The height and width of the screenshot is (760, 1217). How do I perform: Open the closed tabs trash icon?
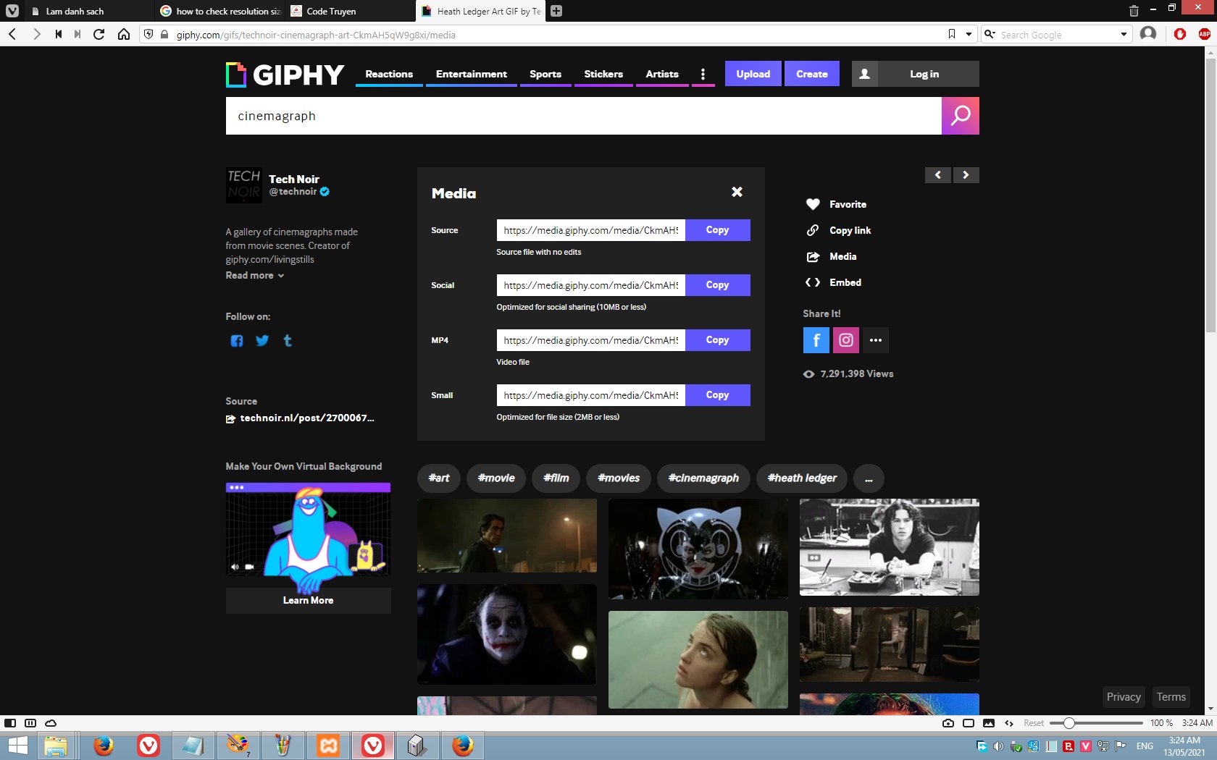1134,11
